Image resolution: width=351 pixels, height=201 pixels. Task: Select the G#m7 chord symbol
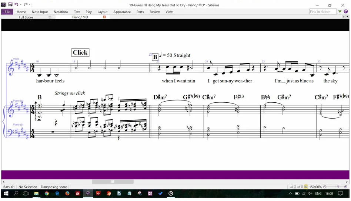pyautogui.click(x=284, y=97)
